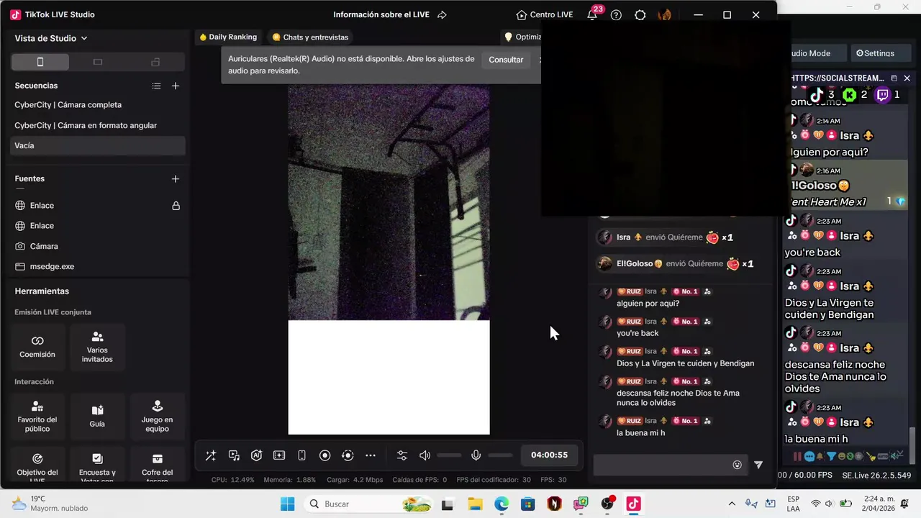
Task: Select the dual-screen layout tab
Action: (155, 62)
